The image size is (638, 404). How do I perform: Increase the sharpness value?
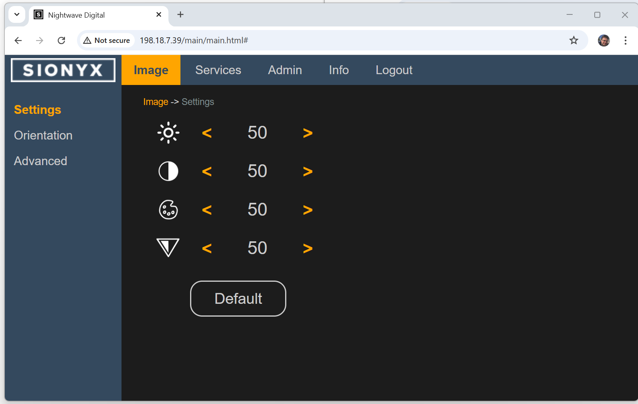pos(308,248)
